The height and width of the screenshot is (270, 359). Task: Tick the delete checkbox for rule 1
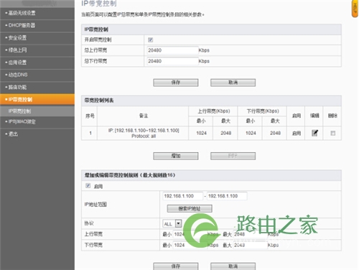(x=332, y=133)
